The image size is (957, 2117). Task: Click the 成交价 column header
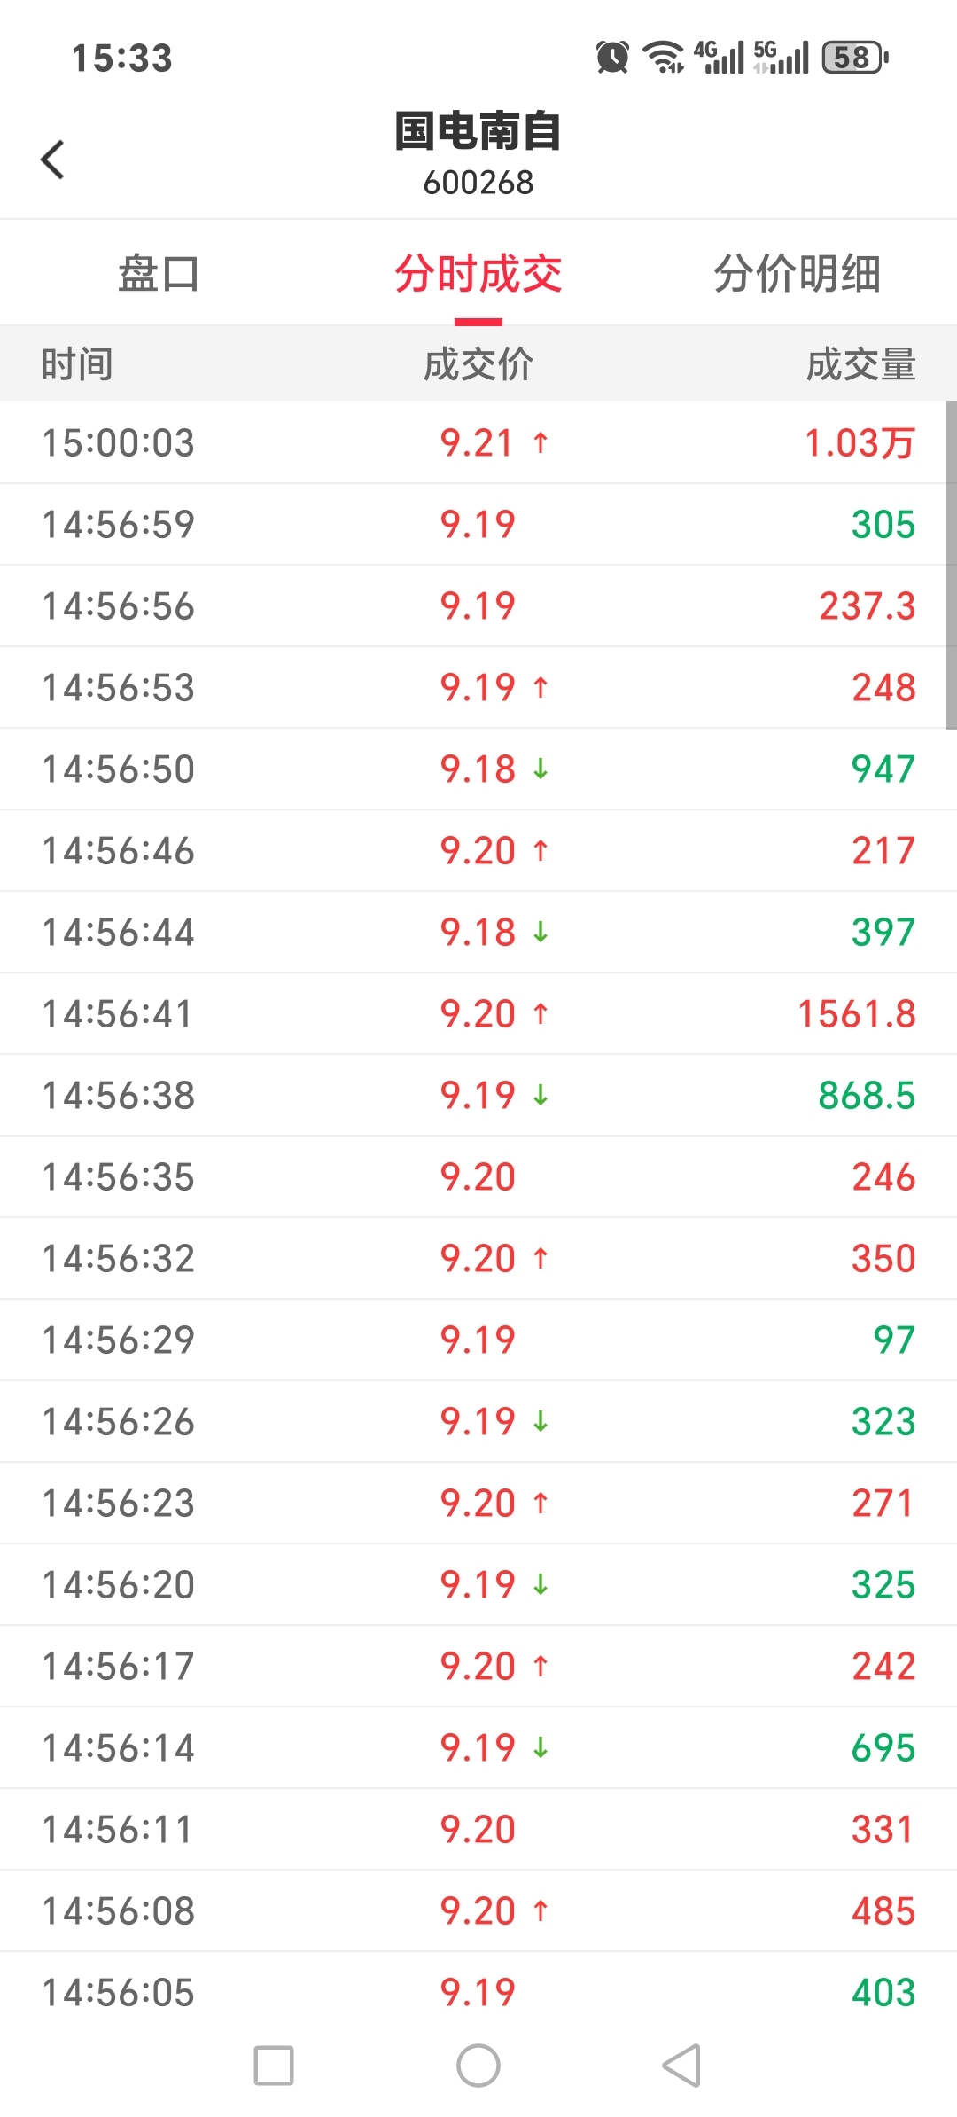478,364
